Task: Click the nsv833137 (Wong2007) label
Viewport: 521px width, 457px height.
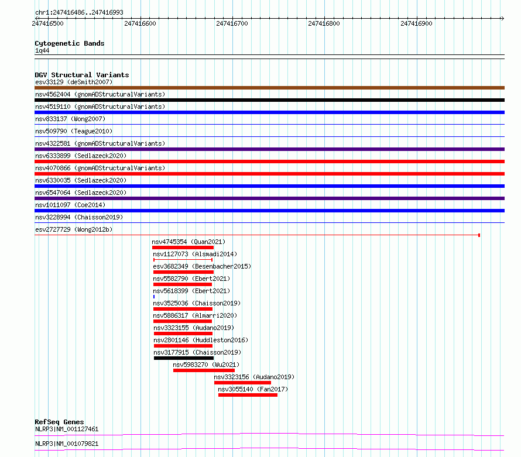Action: click(x=70, y=119)
